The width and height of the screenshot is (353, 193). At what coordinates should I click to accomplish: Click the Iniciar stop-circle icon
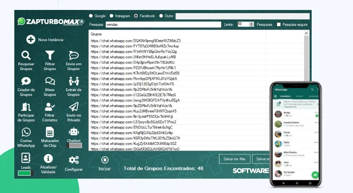[105, 160]
